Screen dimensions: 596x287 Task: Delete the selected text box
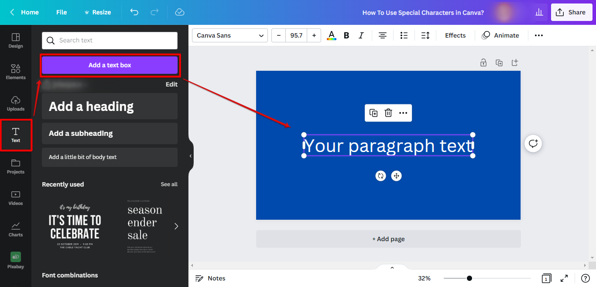point(388,113)
